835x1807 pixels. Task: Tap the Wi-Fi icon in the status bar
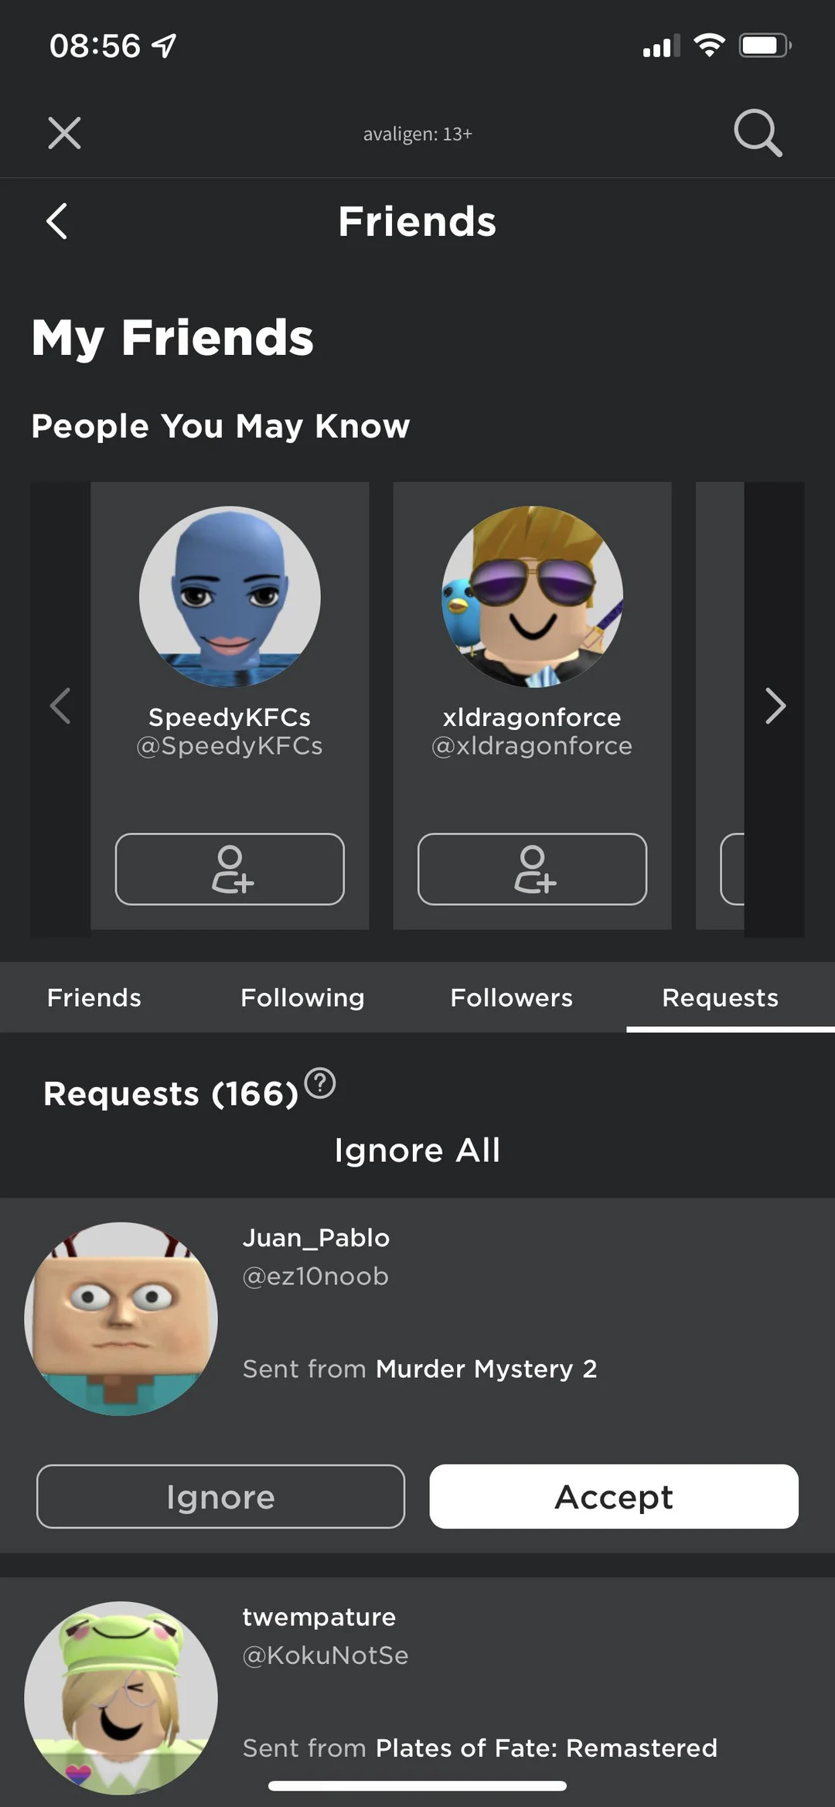[708, 45]
